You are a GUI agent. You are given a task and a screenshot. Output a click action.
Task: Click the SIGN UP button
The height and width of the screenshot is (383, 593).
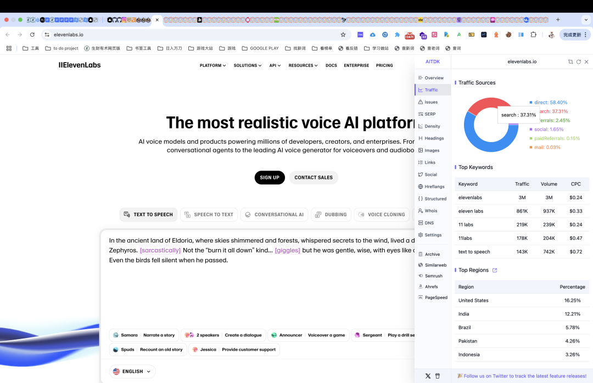pos(270,178)
